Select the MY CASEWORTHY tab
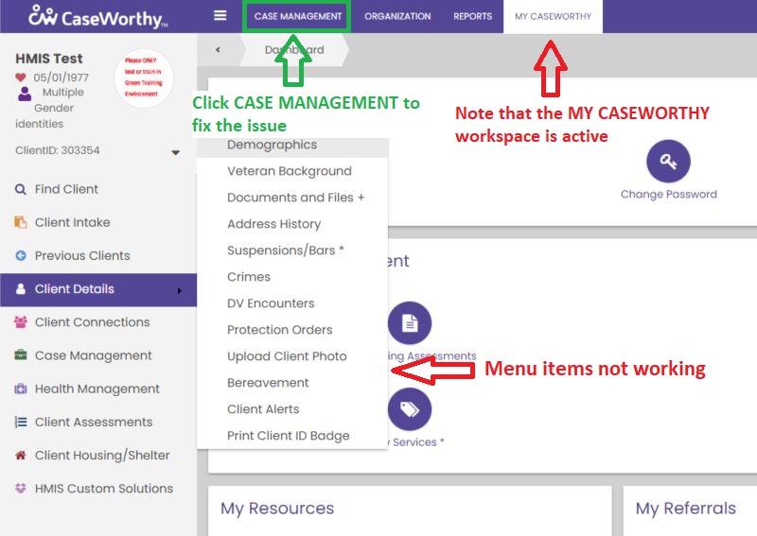This screenshot has width=757, height=536. coord(553,16)
